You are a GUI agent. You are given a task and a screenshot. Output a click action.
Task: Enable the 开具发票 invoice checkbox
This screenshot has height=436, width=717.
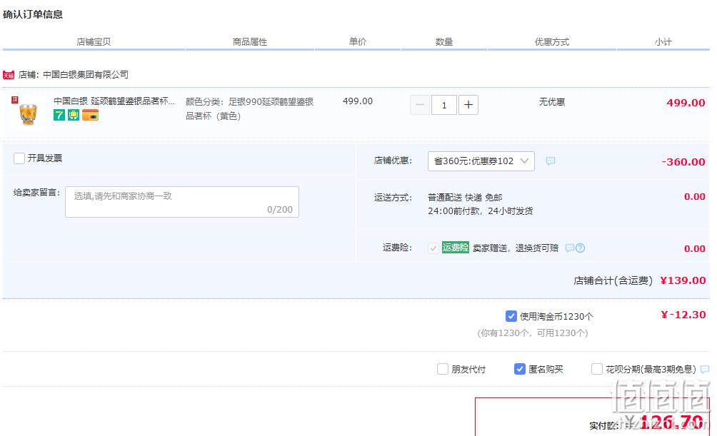coord(19,158)
